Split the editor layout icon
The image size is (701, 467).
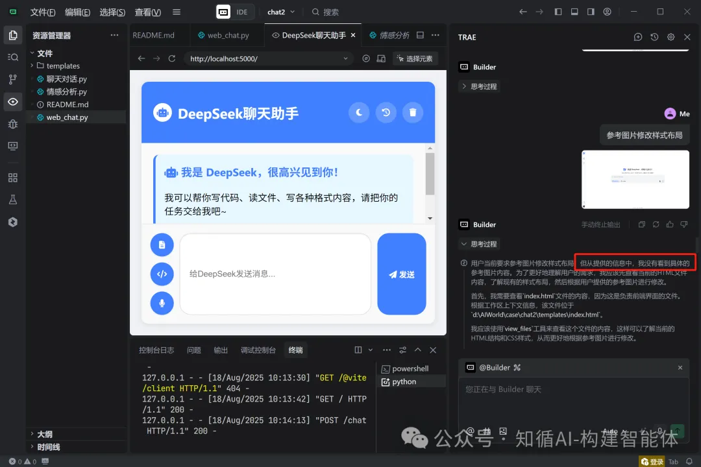pos(420,35)
